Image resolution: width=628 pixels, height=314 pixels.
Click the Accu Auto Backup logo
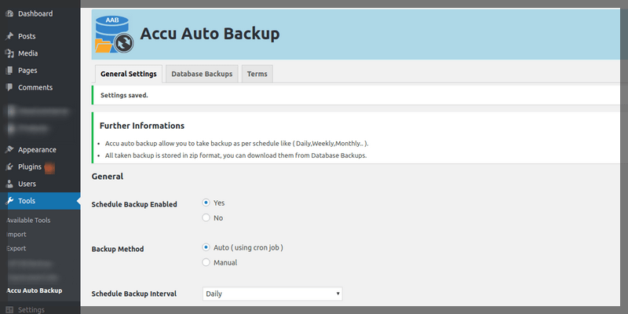pyautogui.click(x=113, y=35)
